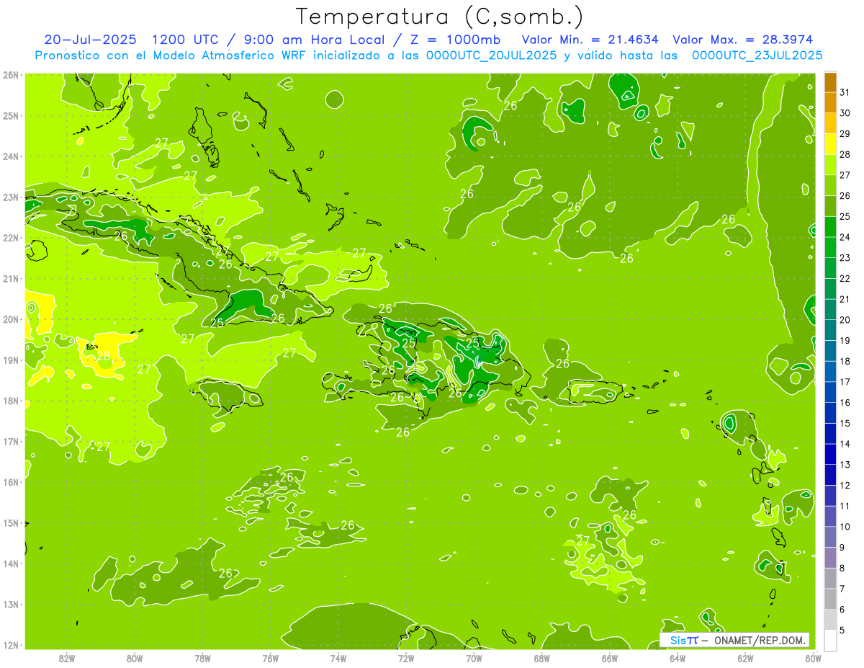Click the title "Temperatura (C,somb.)"
This screenshot has height=668, width=864.
click(x=440, y=17)
